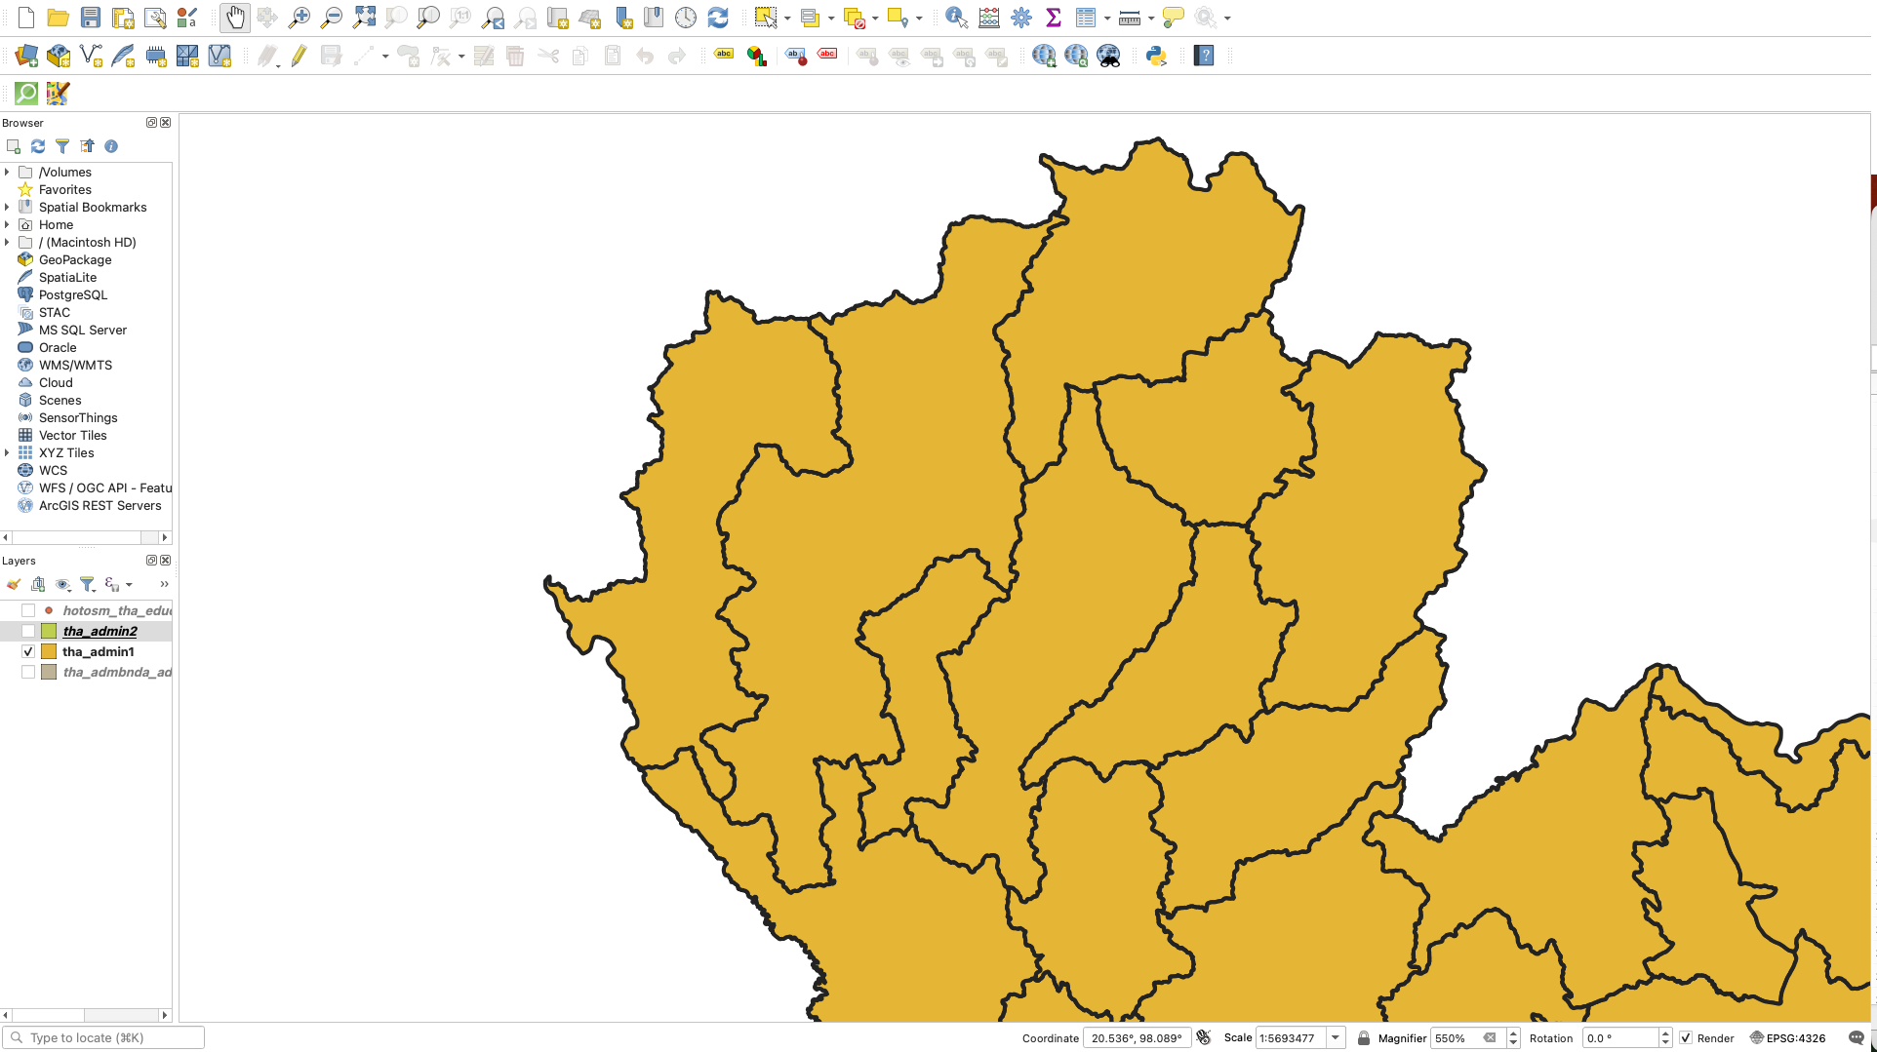The height and width of the screenshot is (1052, 1877).
Task: Enable the tha_admin2 layer checkbox
Action: coord(28,632)
